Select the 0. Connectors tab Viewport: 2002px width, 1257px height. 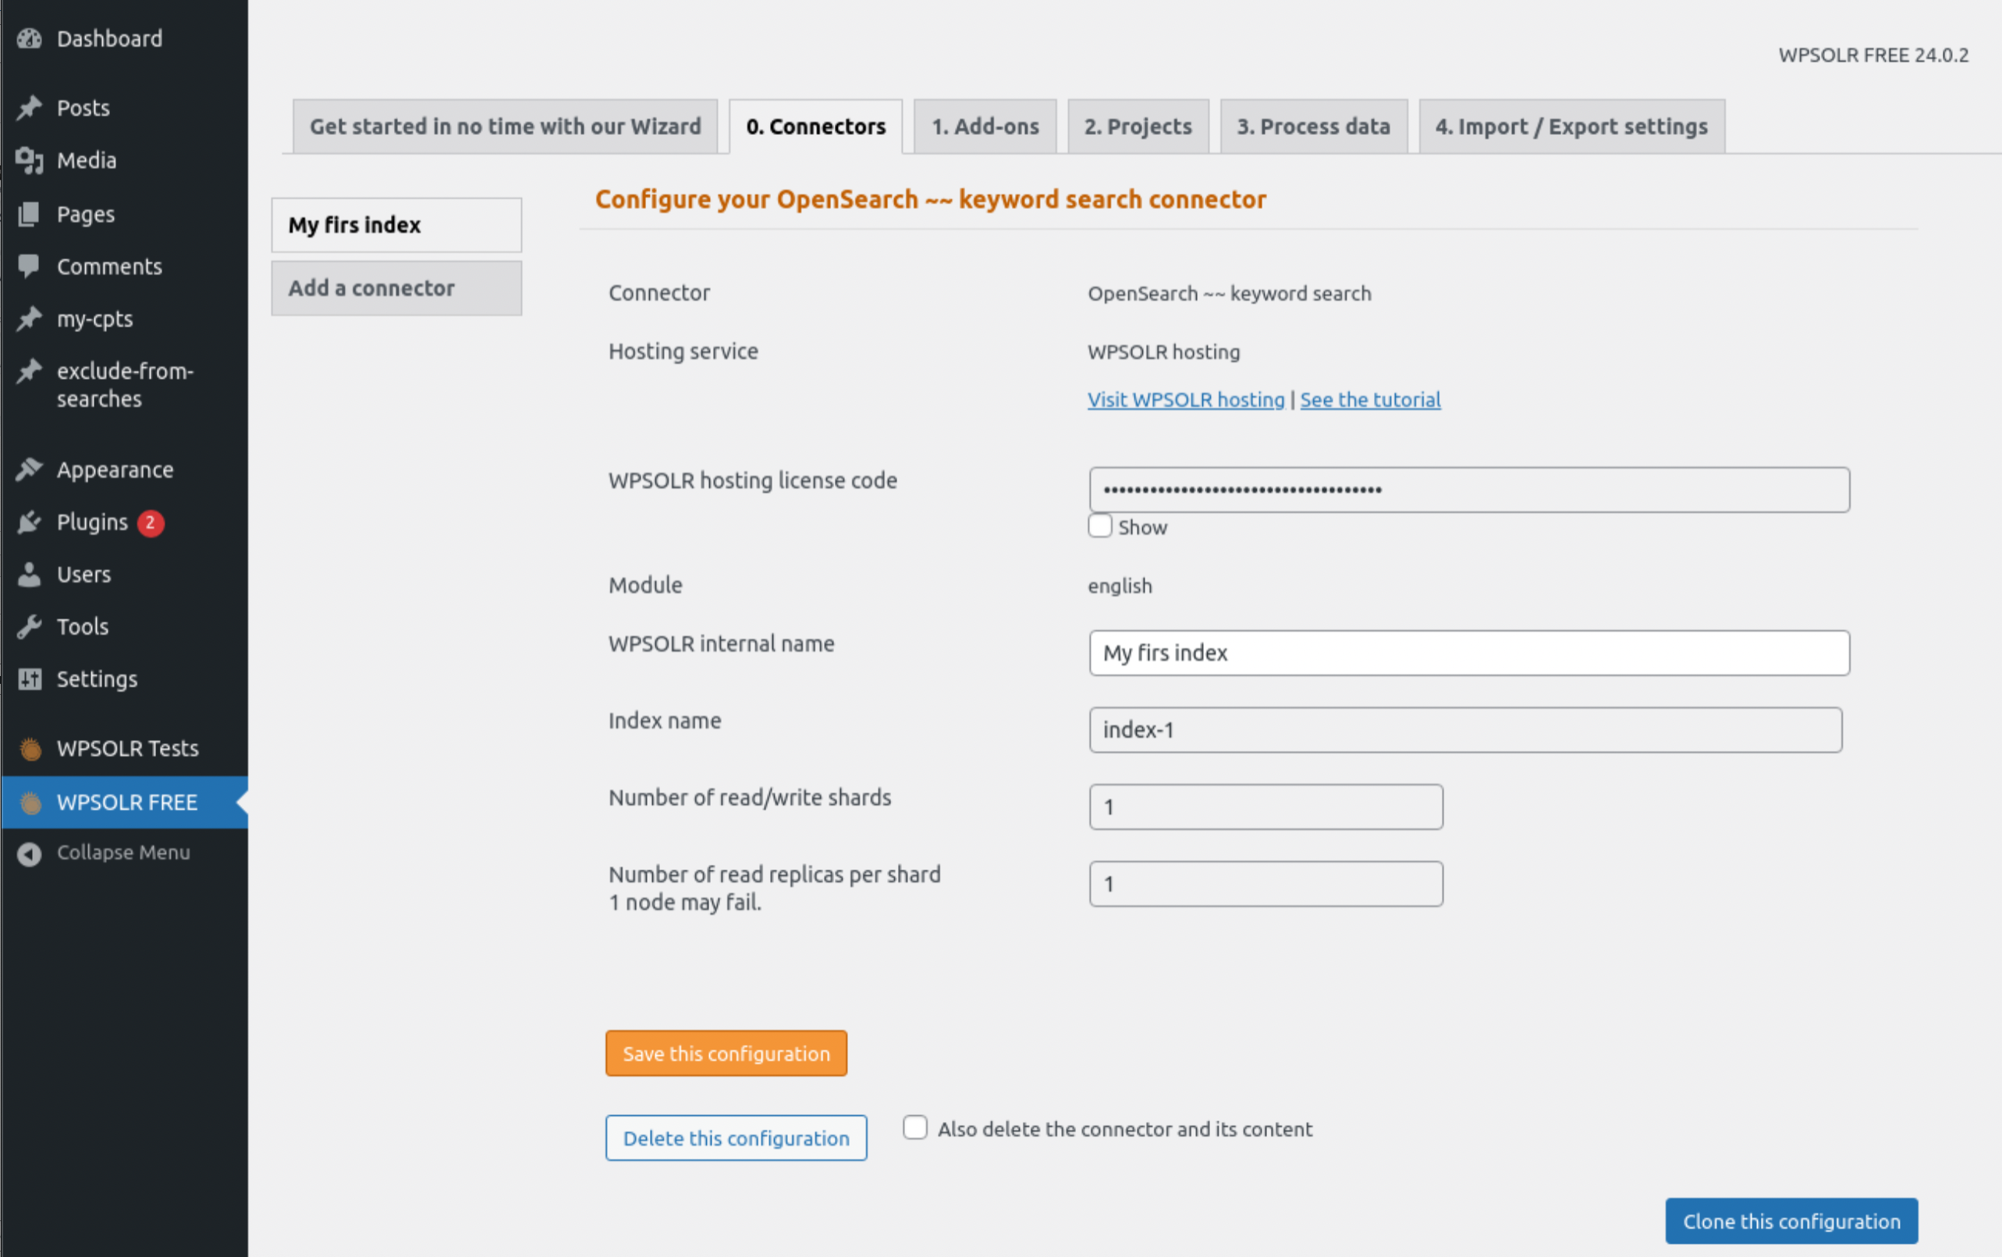tap(815, 126)
